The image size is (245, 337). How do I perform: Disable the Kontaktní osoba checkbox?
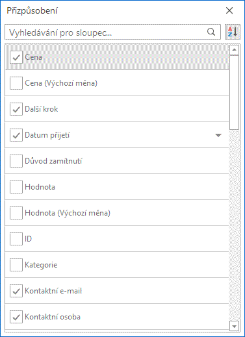[16, 317]
